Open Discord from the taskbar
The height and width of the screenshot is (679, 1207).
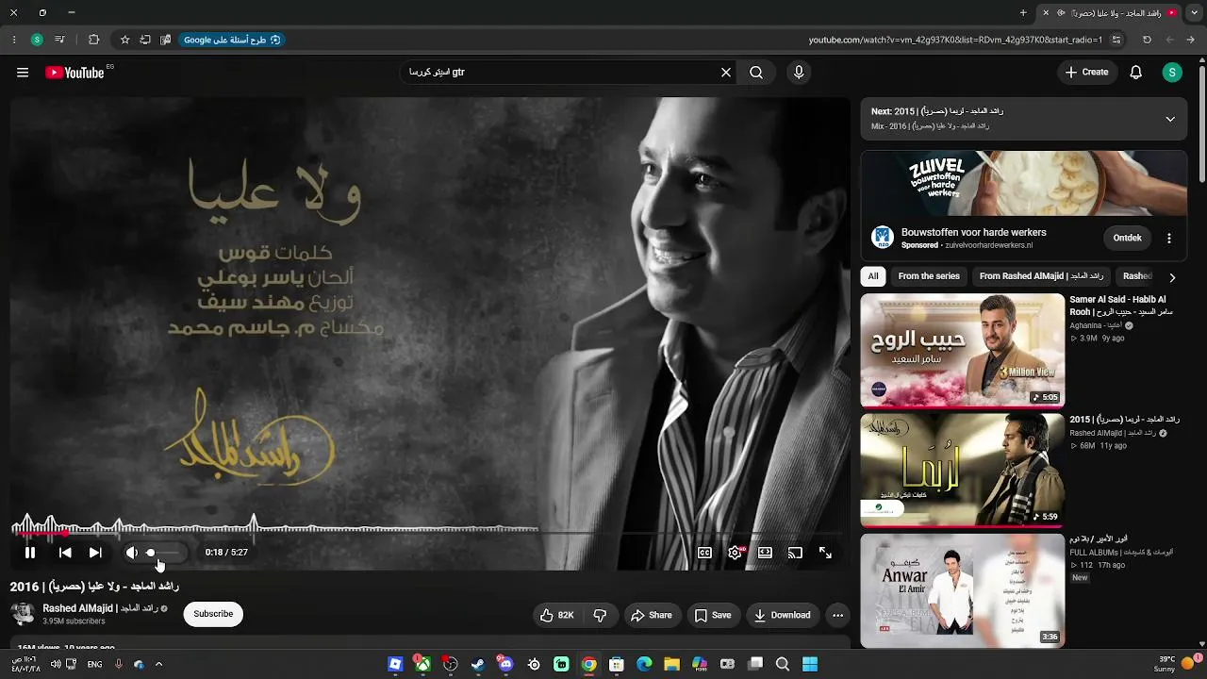[506, 664]
